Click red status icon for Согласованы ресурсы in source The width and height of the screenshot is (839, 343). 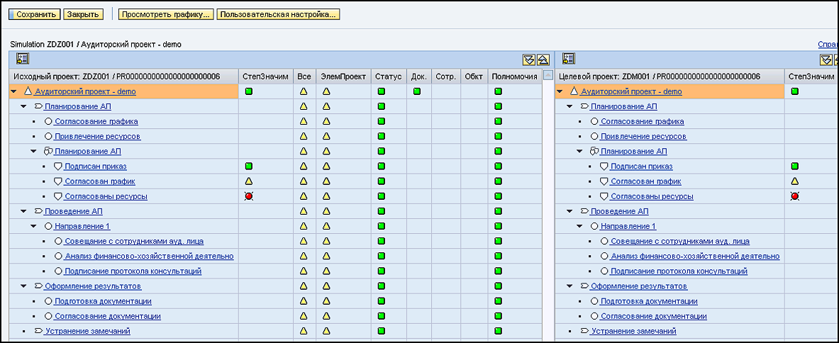[x=249, y=196]
